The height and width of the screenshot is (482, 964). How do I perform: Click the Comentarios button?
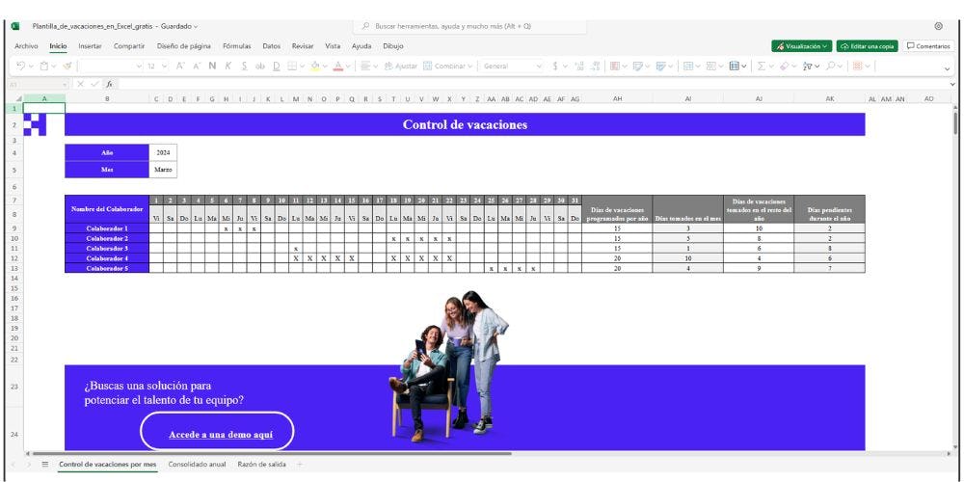[x=928, y=46]
